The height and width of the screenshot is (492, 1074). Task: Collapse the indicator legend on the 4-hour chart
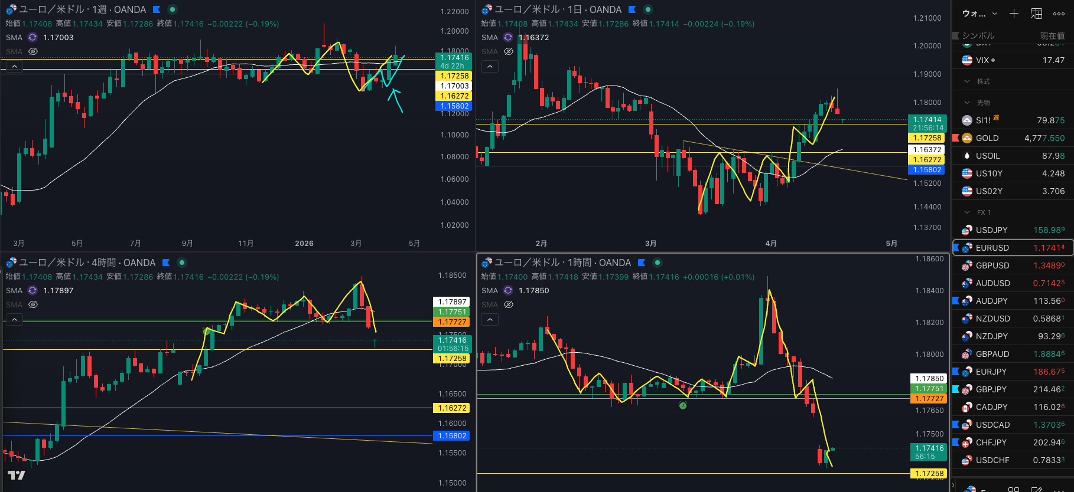click(x=14, y=319)
